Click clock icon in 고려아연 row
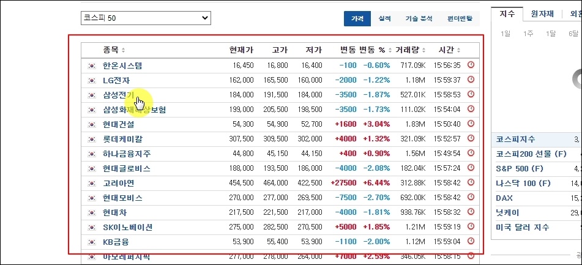Screen dimensions: 582x265 (471, 182)
